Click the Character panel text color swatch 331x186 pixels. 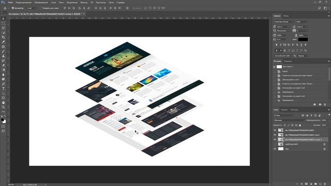[x=303, y=39]
